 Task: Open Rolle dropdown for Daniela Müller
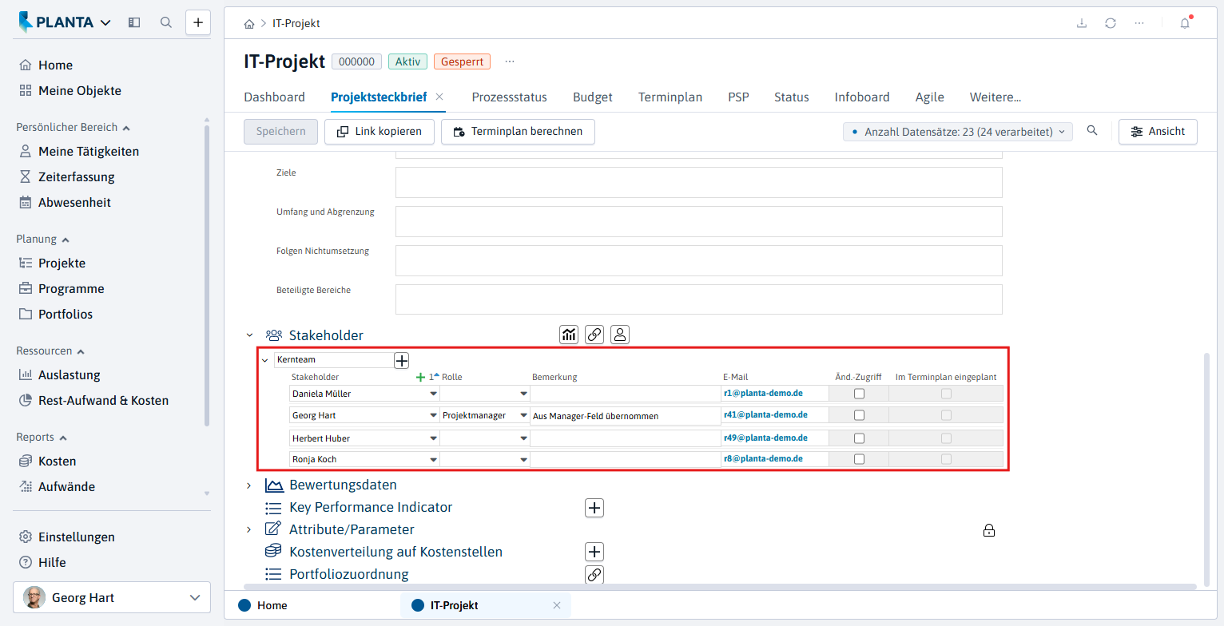pos(524,394)
